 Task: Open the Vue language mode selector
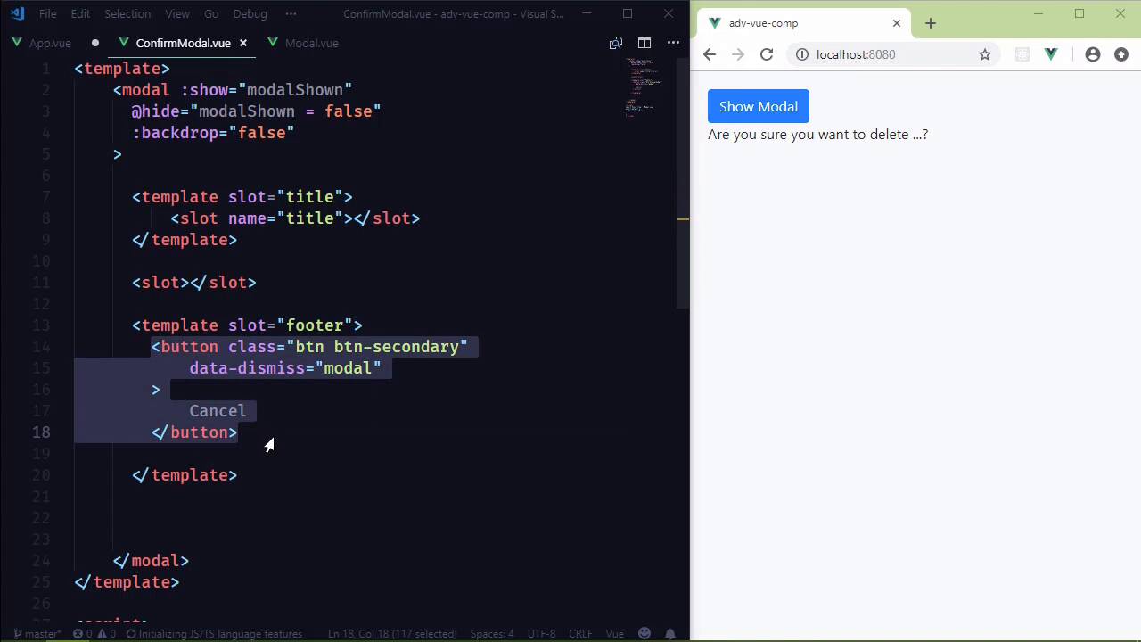click(614, 634)
